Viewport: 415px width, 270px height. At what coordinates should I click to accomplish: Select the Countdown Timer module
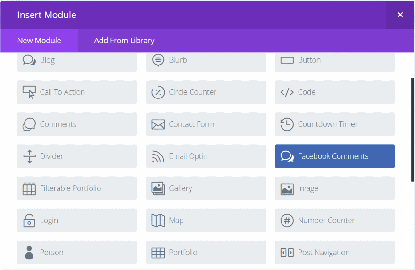point(335,124)
